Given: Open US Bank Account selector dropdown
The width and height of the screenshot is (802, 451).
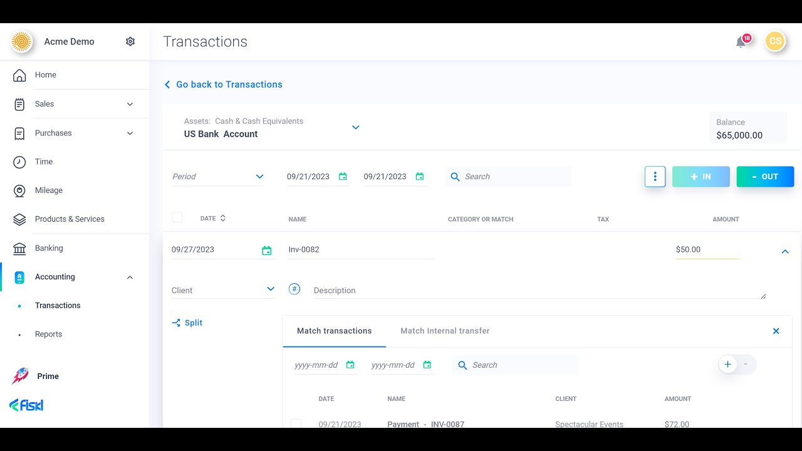Looking at the screenshot, I should pos(355,127).
